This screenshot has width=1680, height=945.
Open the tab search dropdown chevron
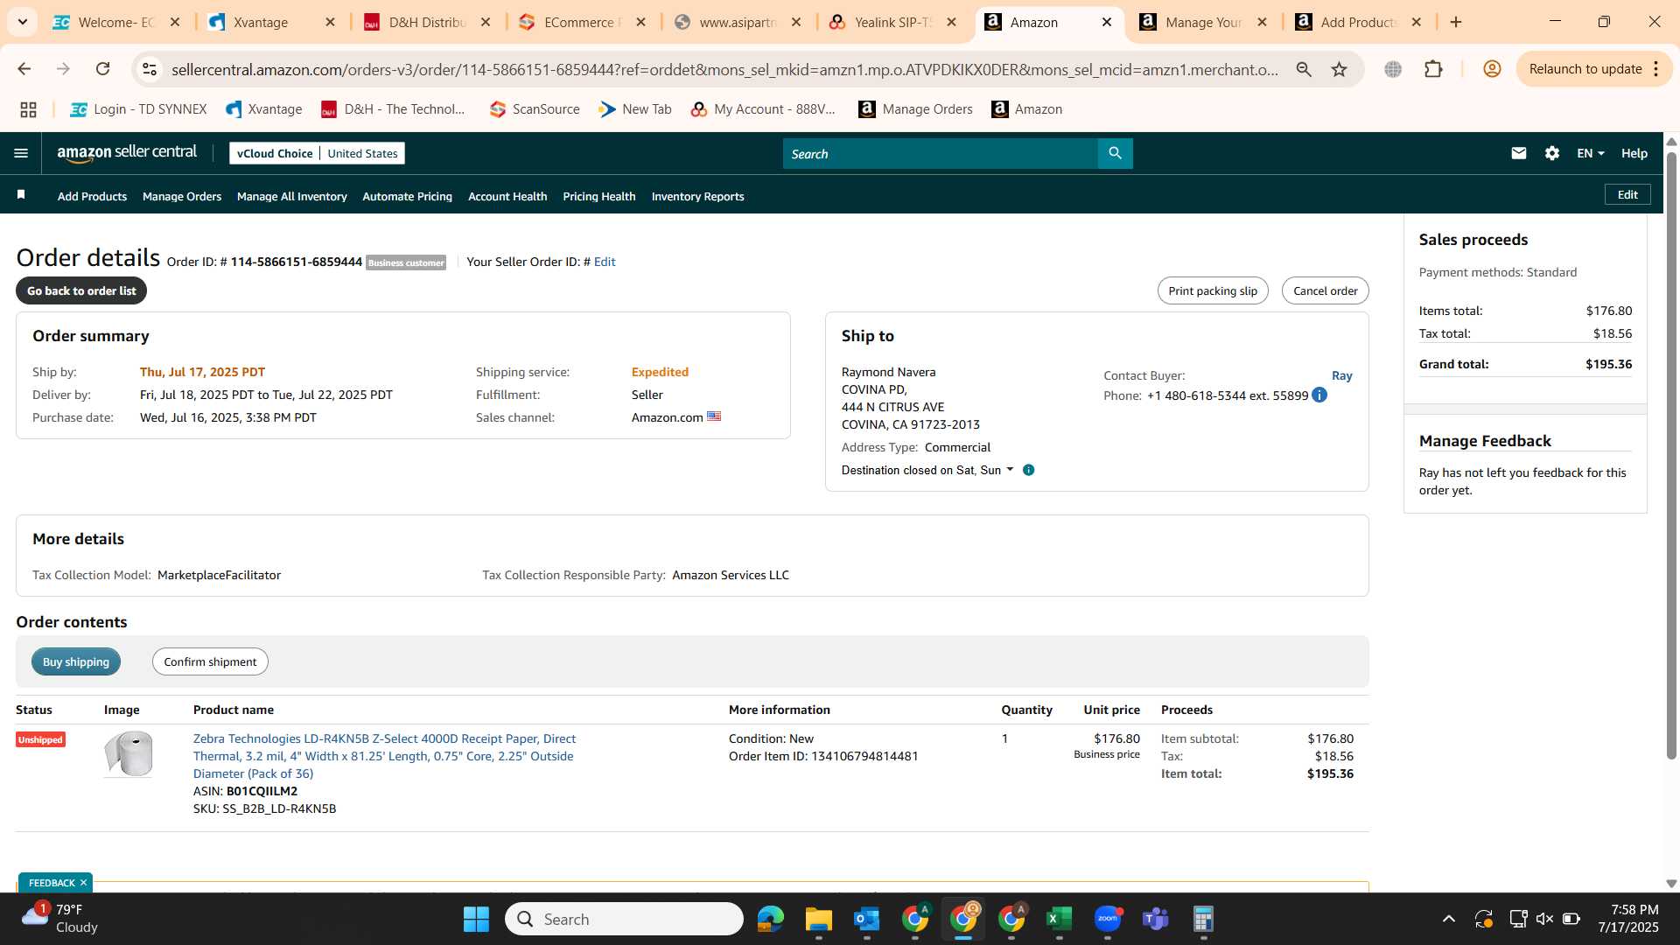pos(23,22)
